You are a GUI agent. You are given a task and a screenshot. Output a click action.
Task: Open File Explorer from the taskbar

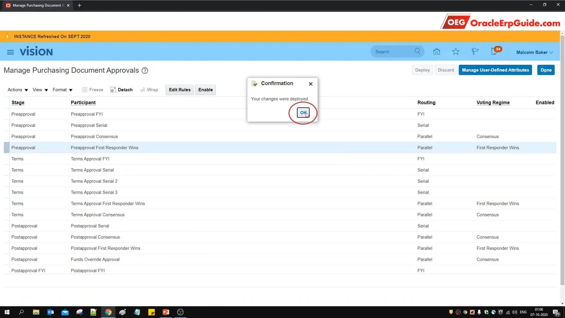click(36, 312)
